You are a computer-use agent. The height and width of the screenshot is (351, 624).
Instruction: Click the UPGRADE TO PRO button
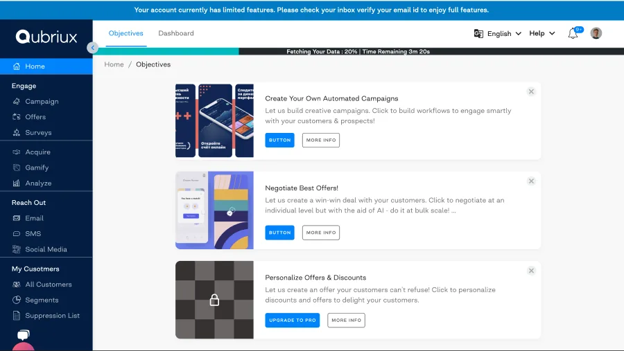point(293,320)
